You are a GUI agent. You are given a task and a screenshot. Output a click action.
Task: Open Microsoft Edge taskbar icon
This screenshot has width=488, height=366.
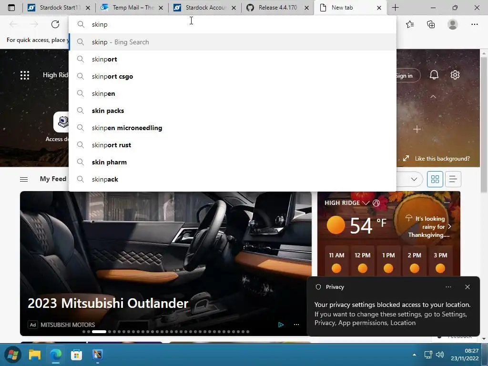56,355
